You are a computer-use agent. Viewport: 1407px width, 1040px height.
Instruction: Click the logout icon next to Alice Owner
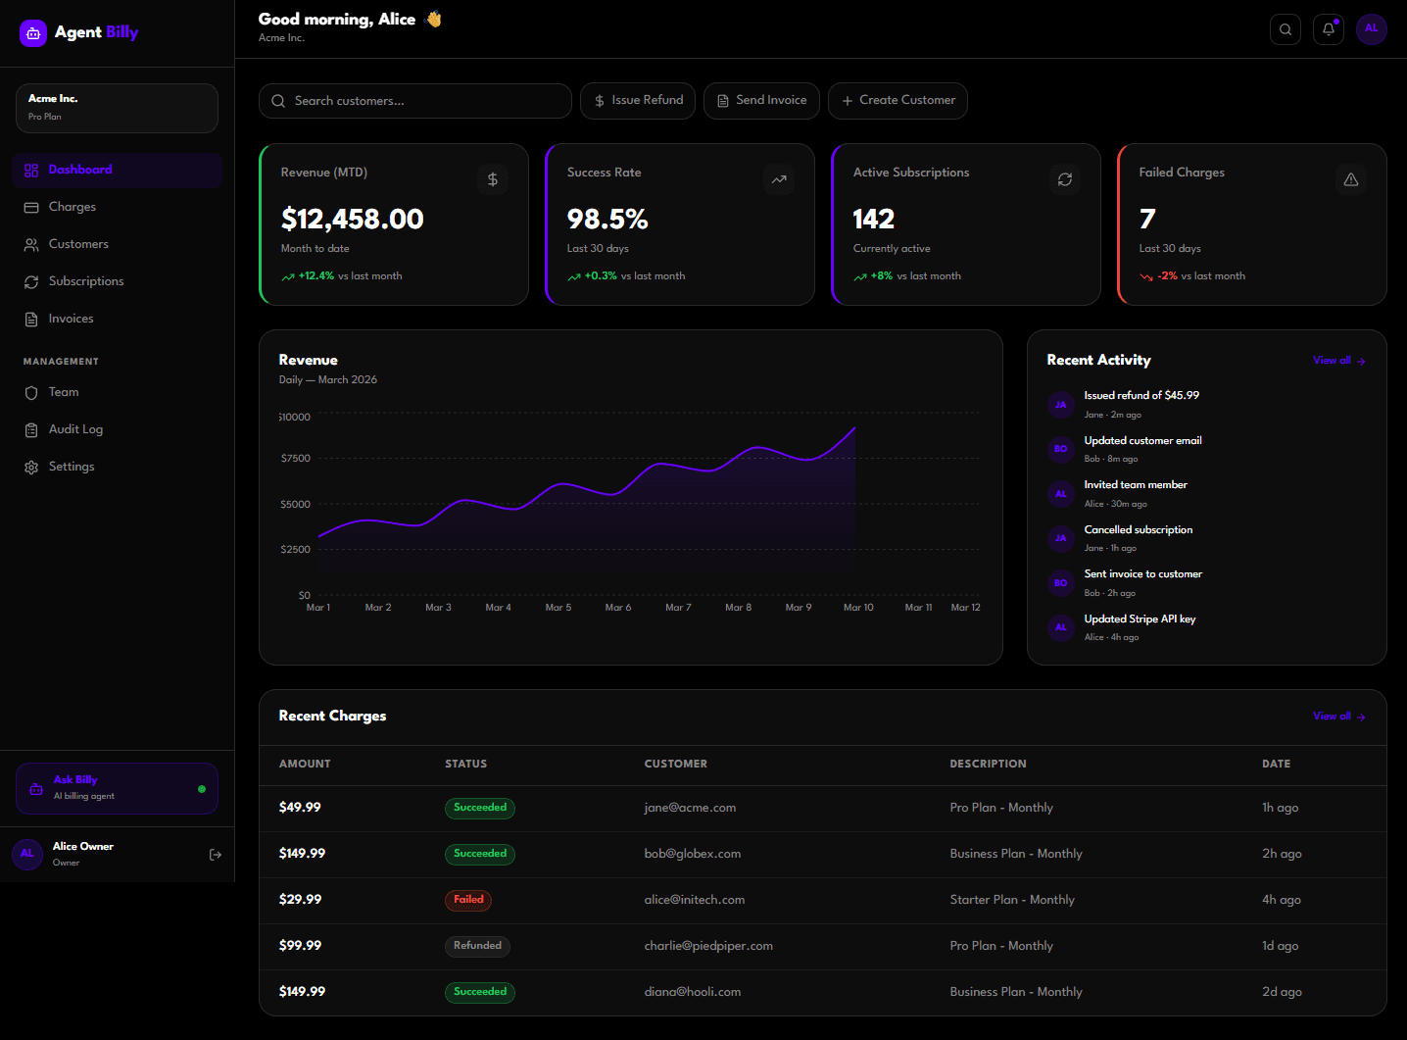tap(215, 854)
